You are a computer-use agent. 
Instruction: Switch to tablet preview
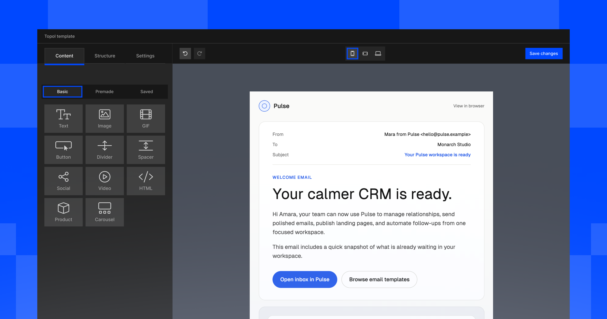coord(365,53)
